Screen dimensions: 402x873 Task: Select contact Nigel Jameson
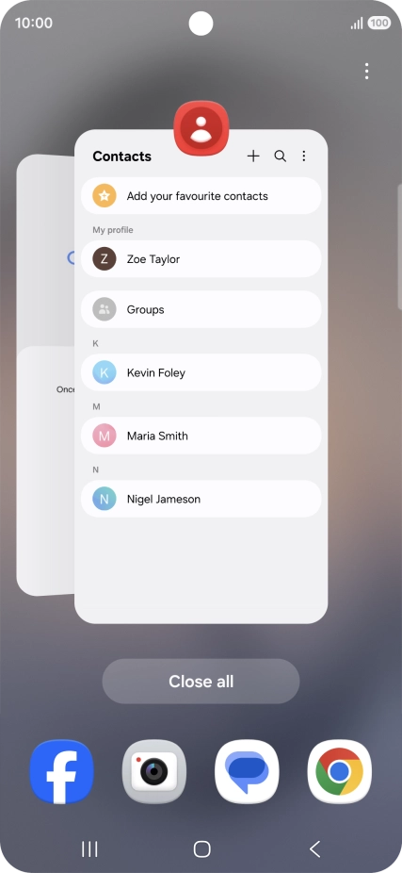pos(201,499)
